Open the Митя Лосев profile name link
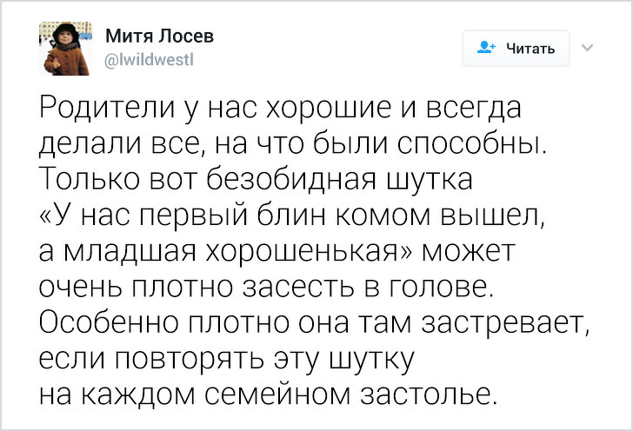The width and height of the screenshot is (633, 431). [x=159, y=36]
